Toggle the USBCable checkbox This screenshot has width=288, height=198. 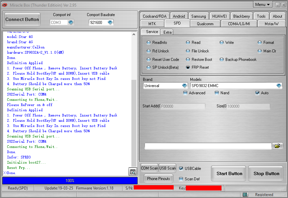coord(181,169)
